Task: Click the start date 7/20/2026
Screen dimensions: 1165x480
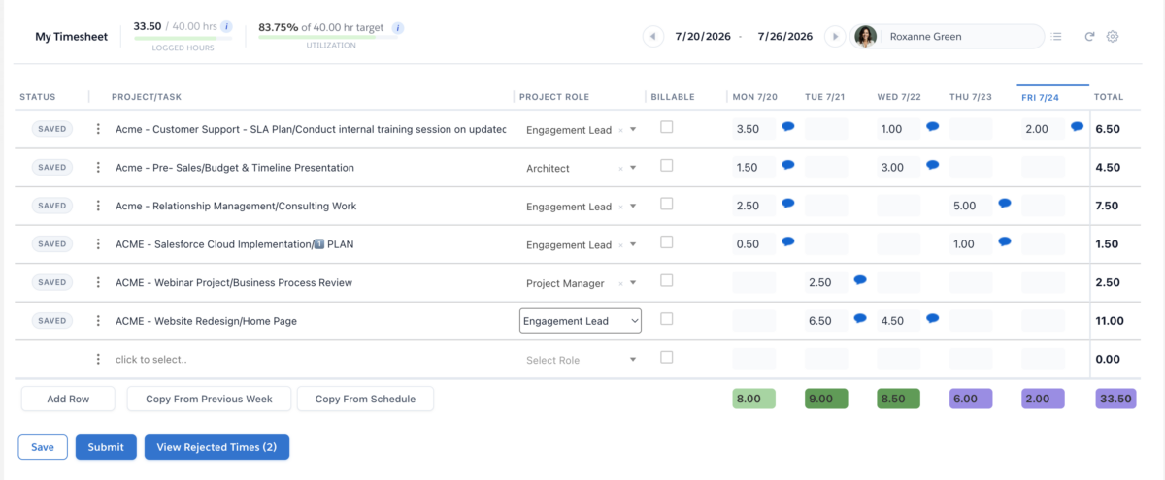Action: (701, 36)
